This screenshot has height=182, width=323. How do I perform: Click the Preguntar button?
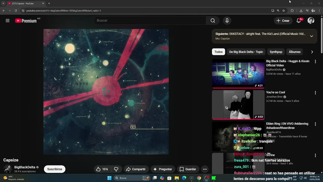click(163, 169)
